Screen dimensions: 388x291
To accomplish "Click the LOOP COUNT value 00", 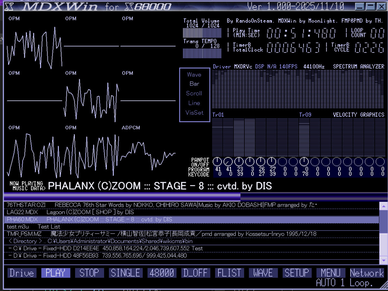I will pyautogui.click(x=377, y=33).
